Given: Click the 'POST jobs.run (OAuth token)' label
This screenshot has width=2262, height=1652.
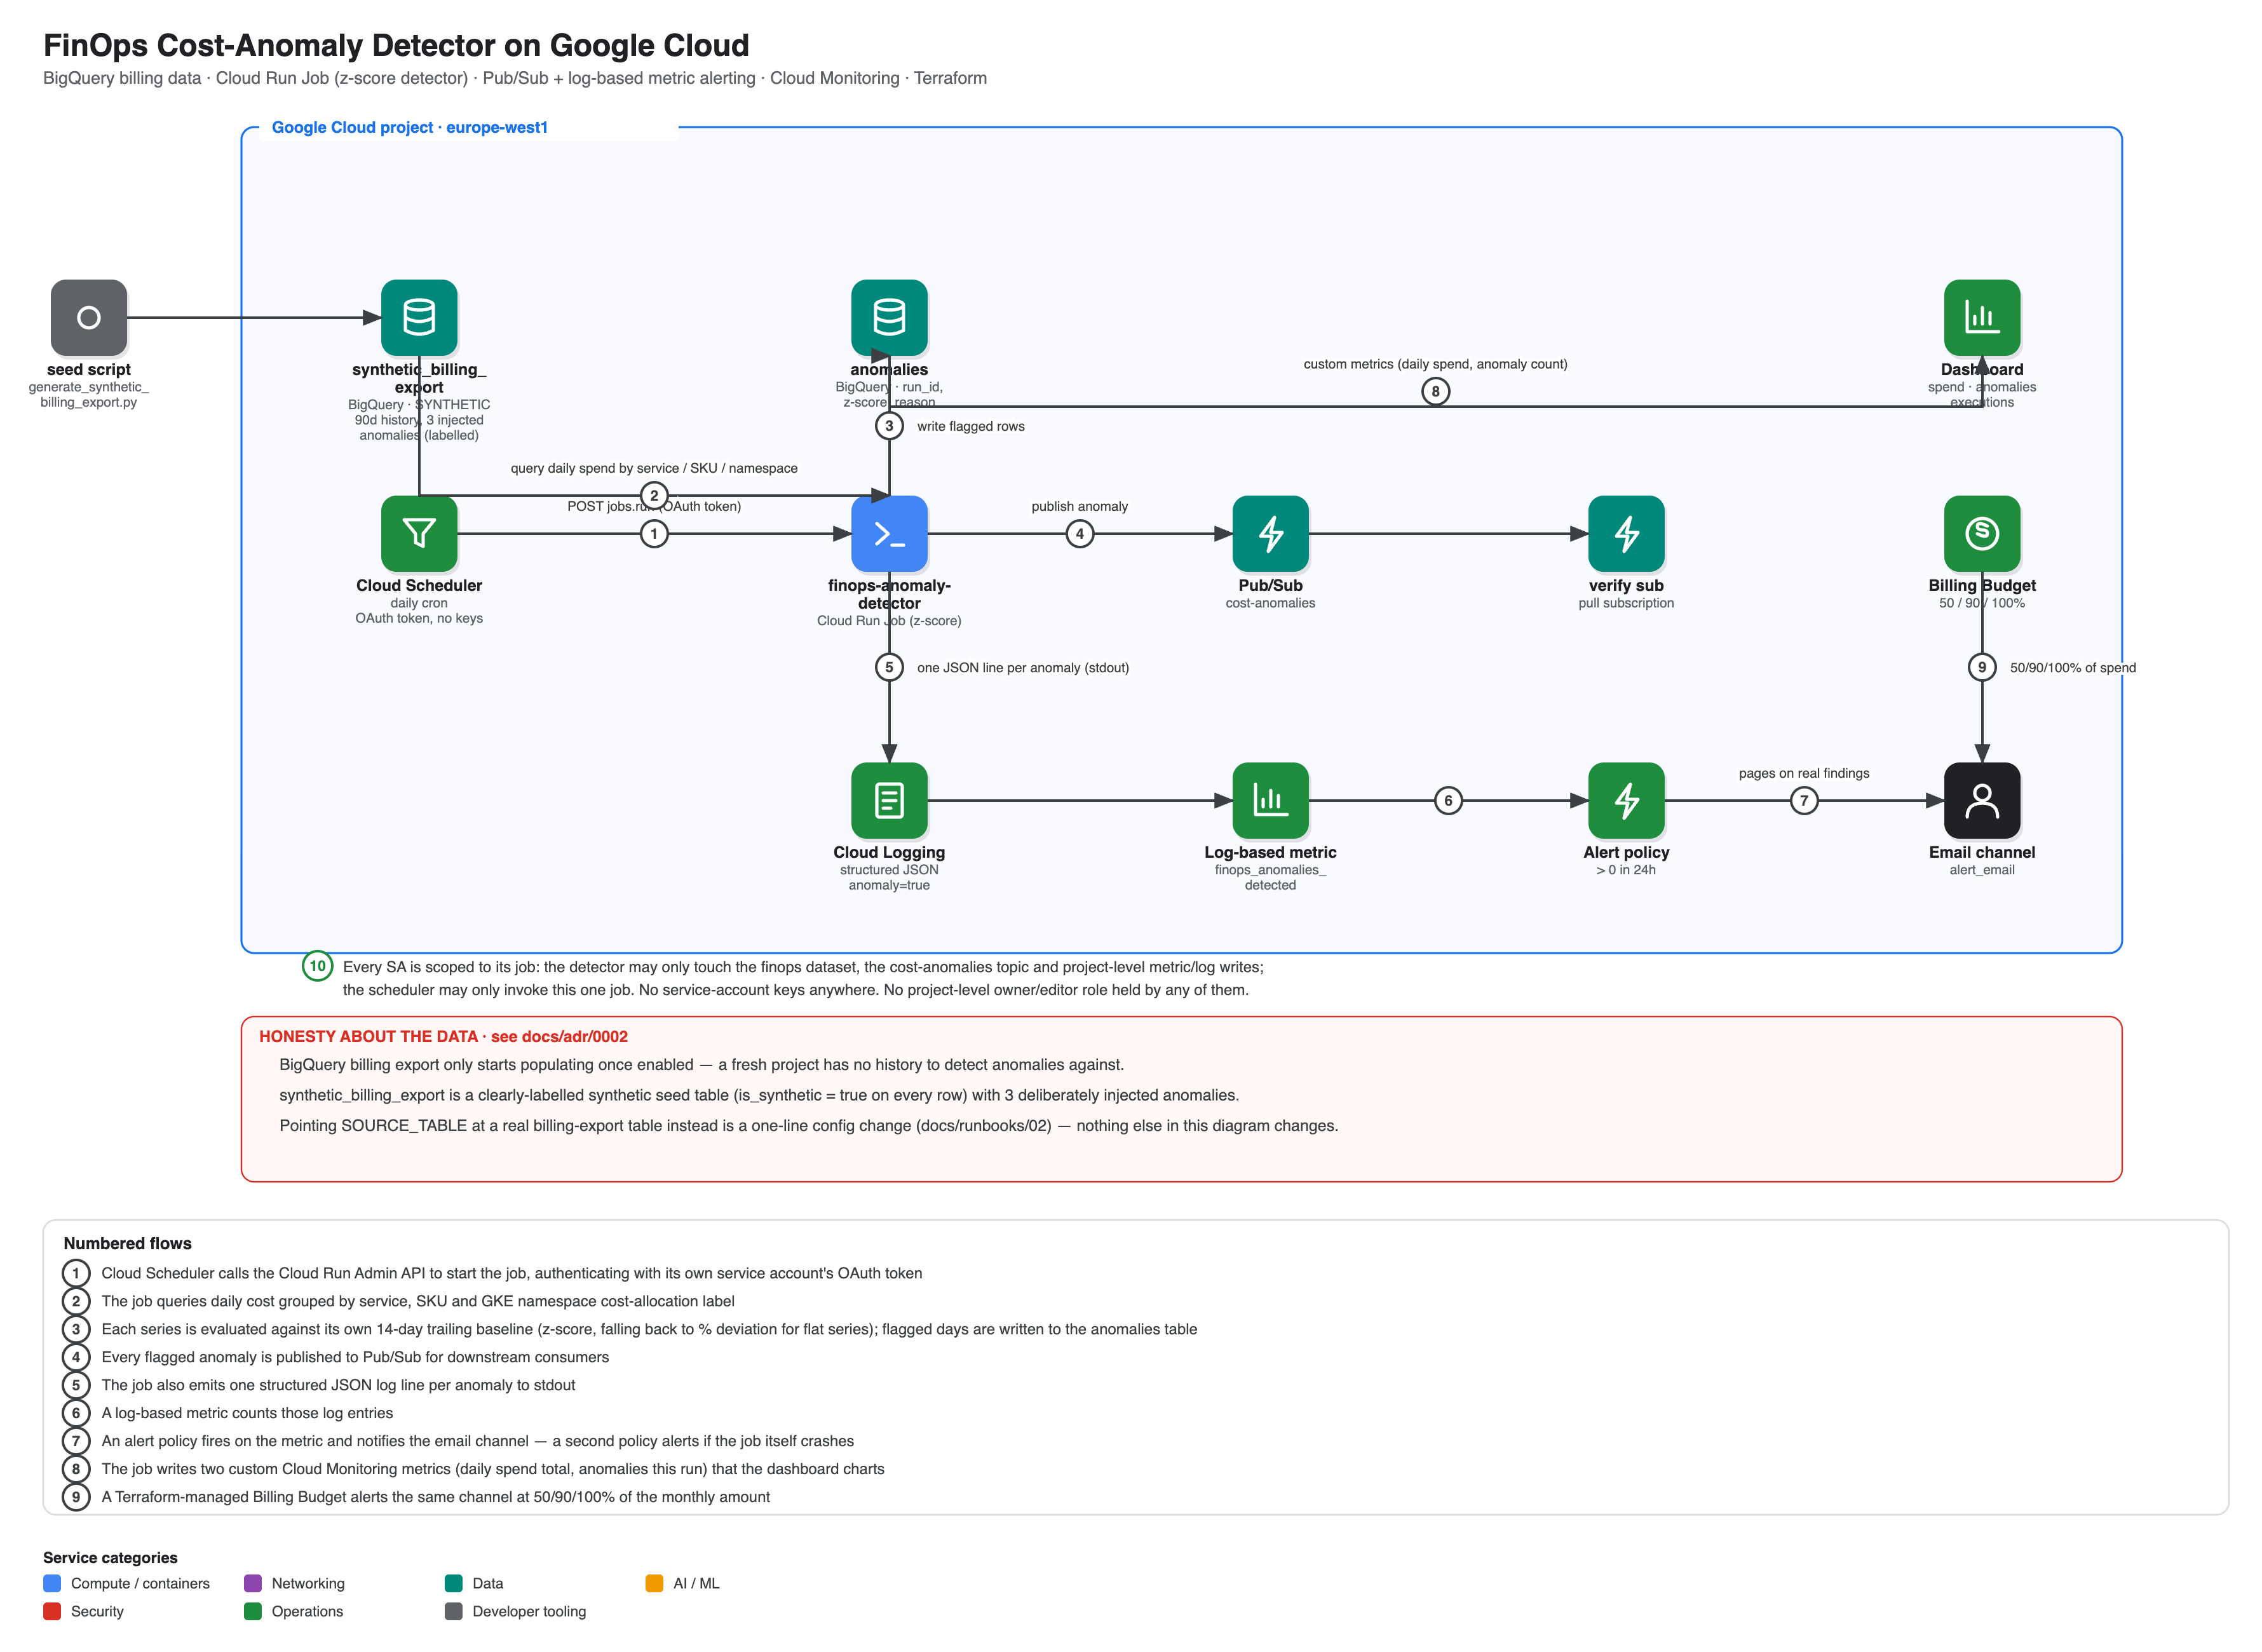Looking at the screenshot, I should click(654, 507).
